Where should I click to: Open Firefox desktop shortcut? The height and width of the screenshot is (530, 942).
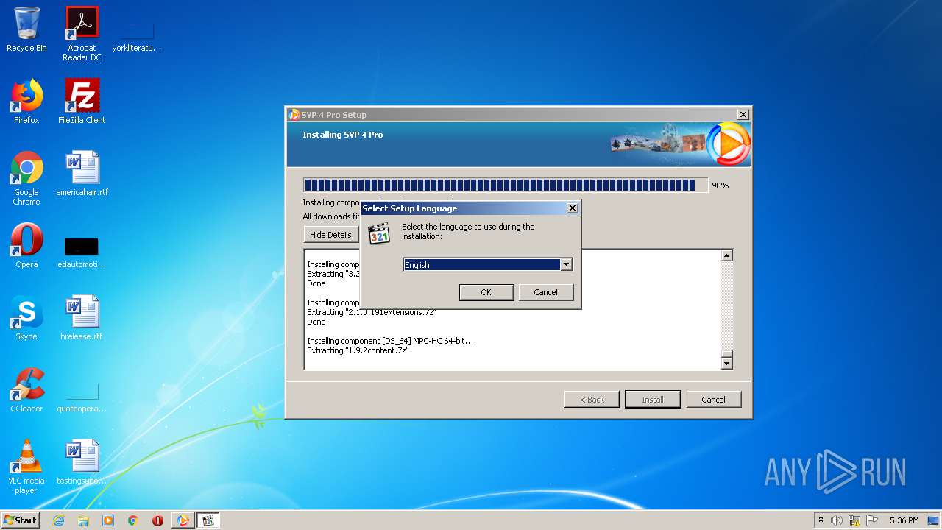[x=26, y=102]
